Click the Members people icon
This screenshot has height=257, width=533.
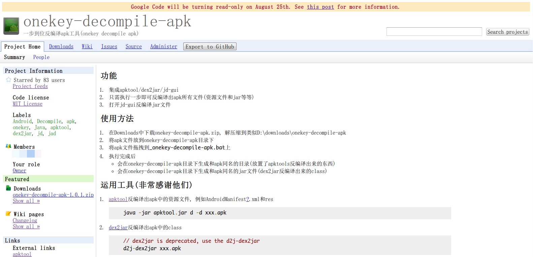[x=8, y=146]
